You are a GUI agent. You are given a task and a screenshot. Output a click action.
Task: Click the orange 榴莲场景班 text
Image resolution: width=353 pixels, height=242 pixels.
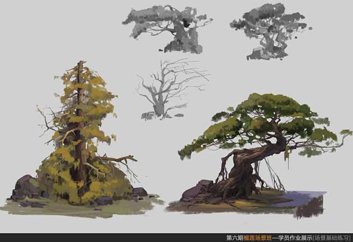(258, 238)
